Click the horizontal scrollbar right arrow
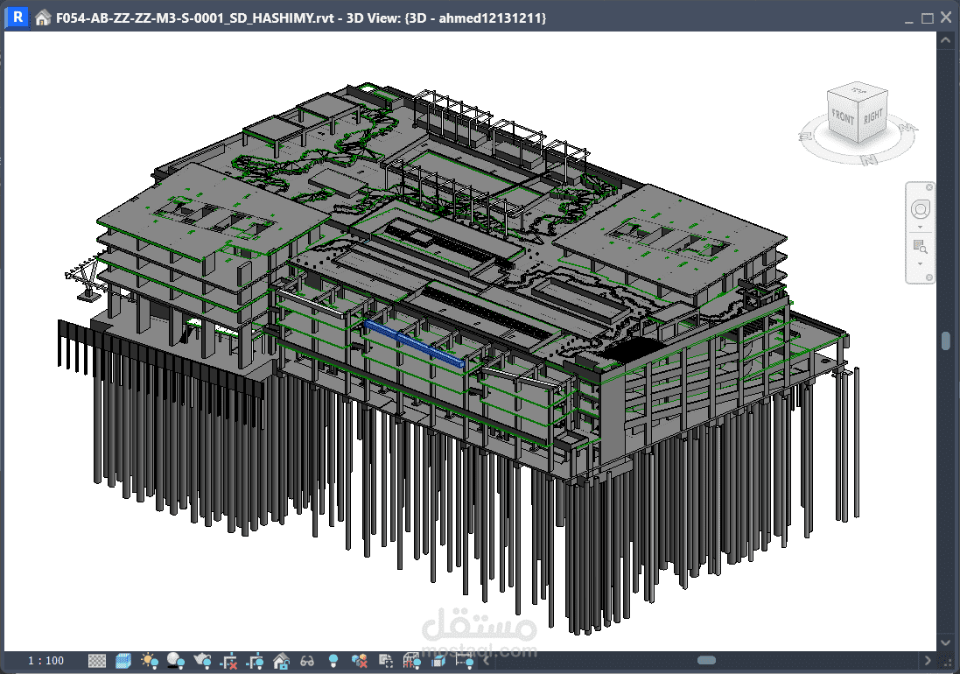 click(x=928, y=661)
